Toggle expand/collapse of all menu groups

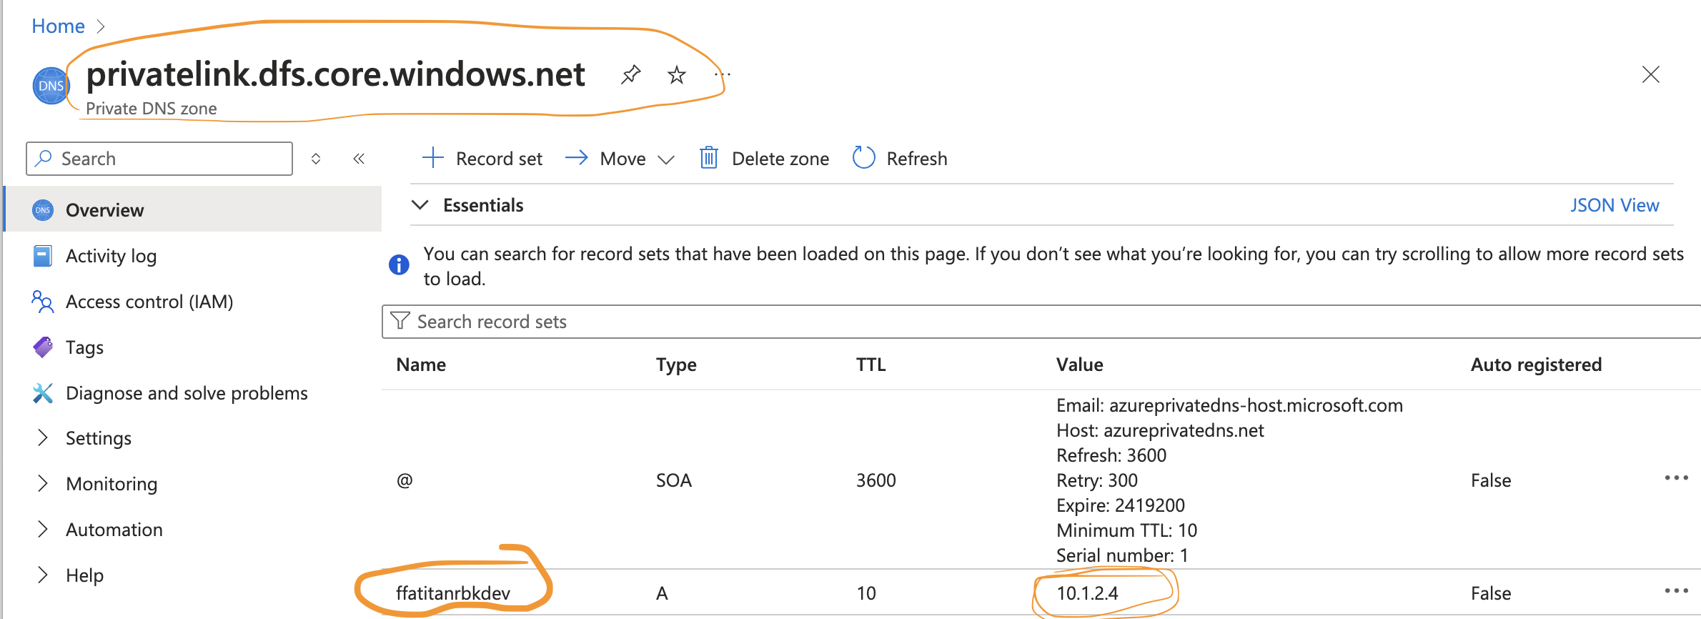[316, 159]
